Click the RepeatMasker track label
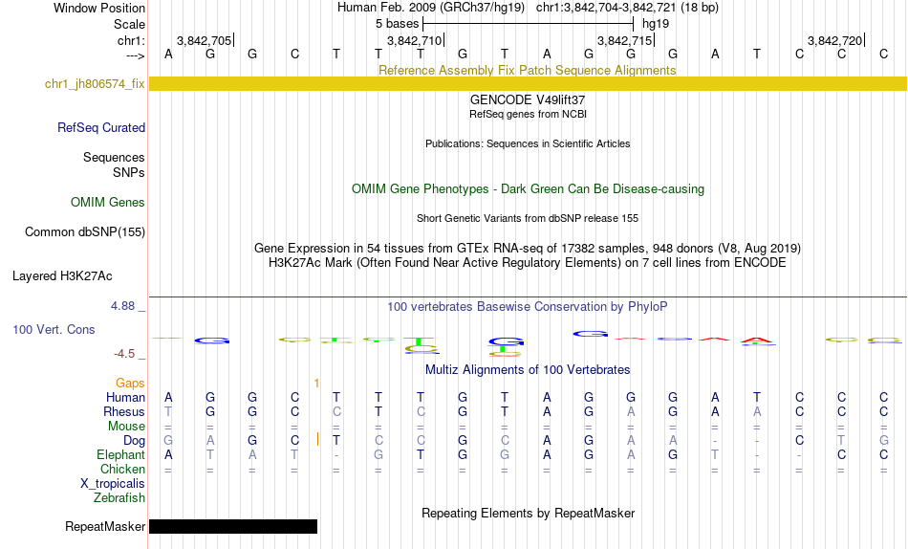 (105, 526)
